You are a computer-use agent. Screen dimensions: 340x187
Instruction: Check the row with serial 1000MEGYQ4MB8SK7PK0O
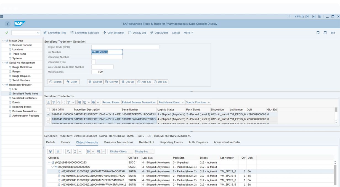point(48,119)
